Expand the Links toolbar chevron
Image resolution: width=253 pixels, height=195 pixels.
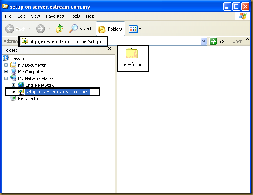click(x=247, y=40)
